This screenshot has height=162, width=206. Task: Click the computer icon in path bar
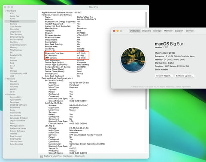click(42, 156)
